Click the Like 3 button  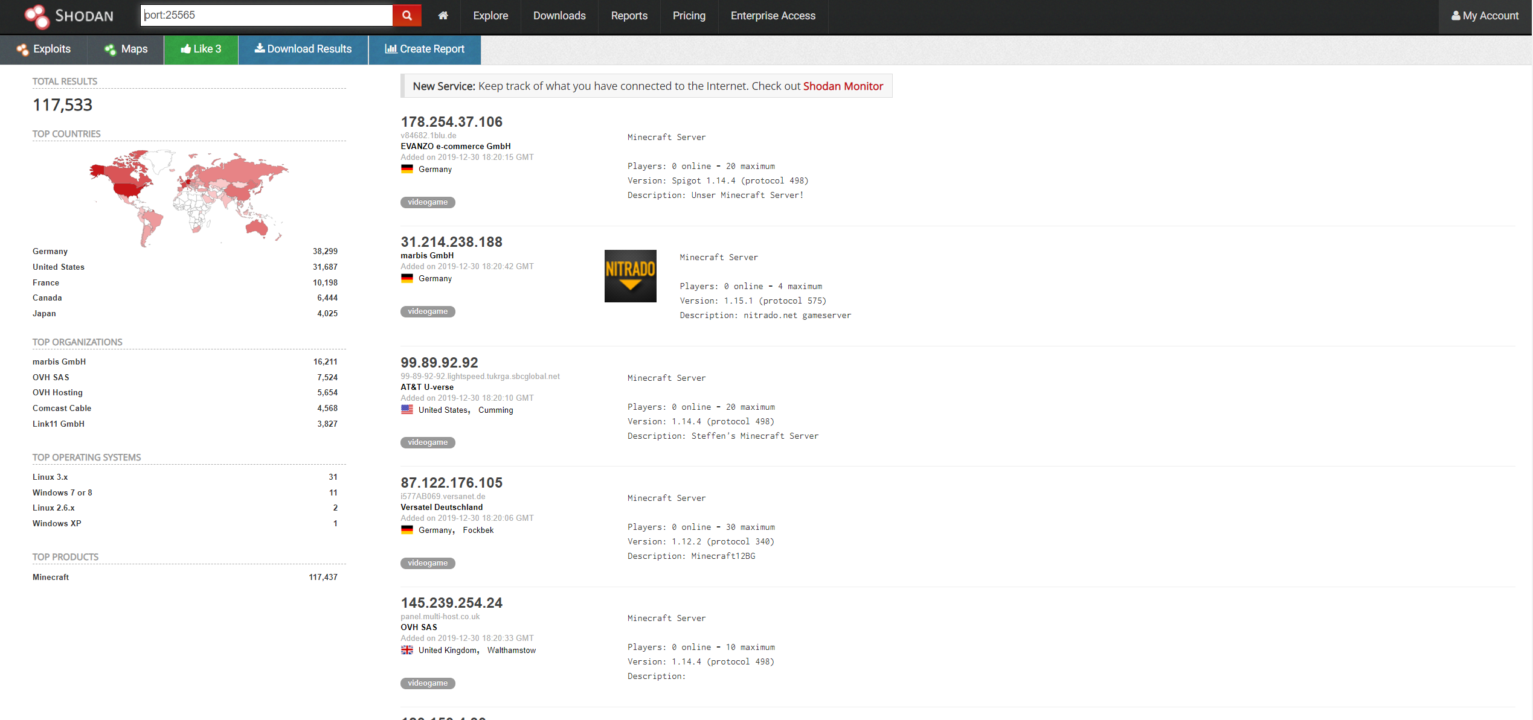[x=201, y=49]
